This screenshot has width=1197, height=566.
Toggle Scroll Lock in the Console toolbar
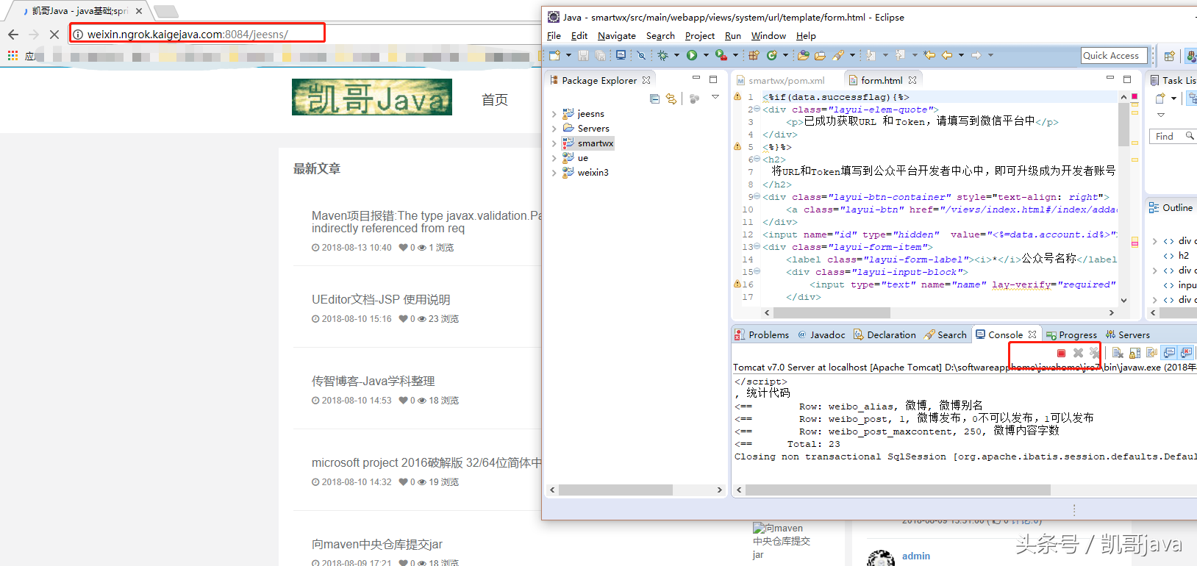point(1135,354)
